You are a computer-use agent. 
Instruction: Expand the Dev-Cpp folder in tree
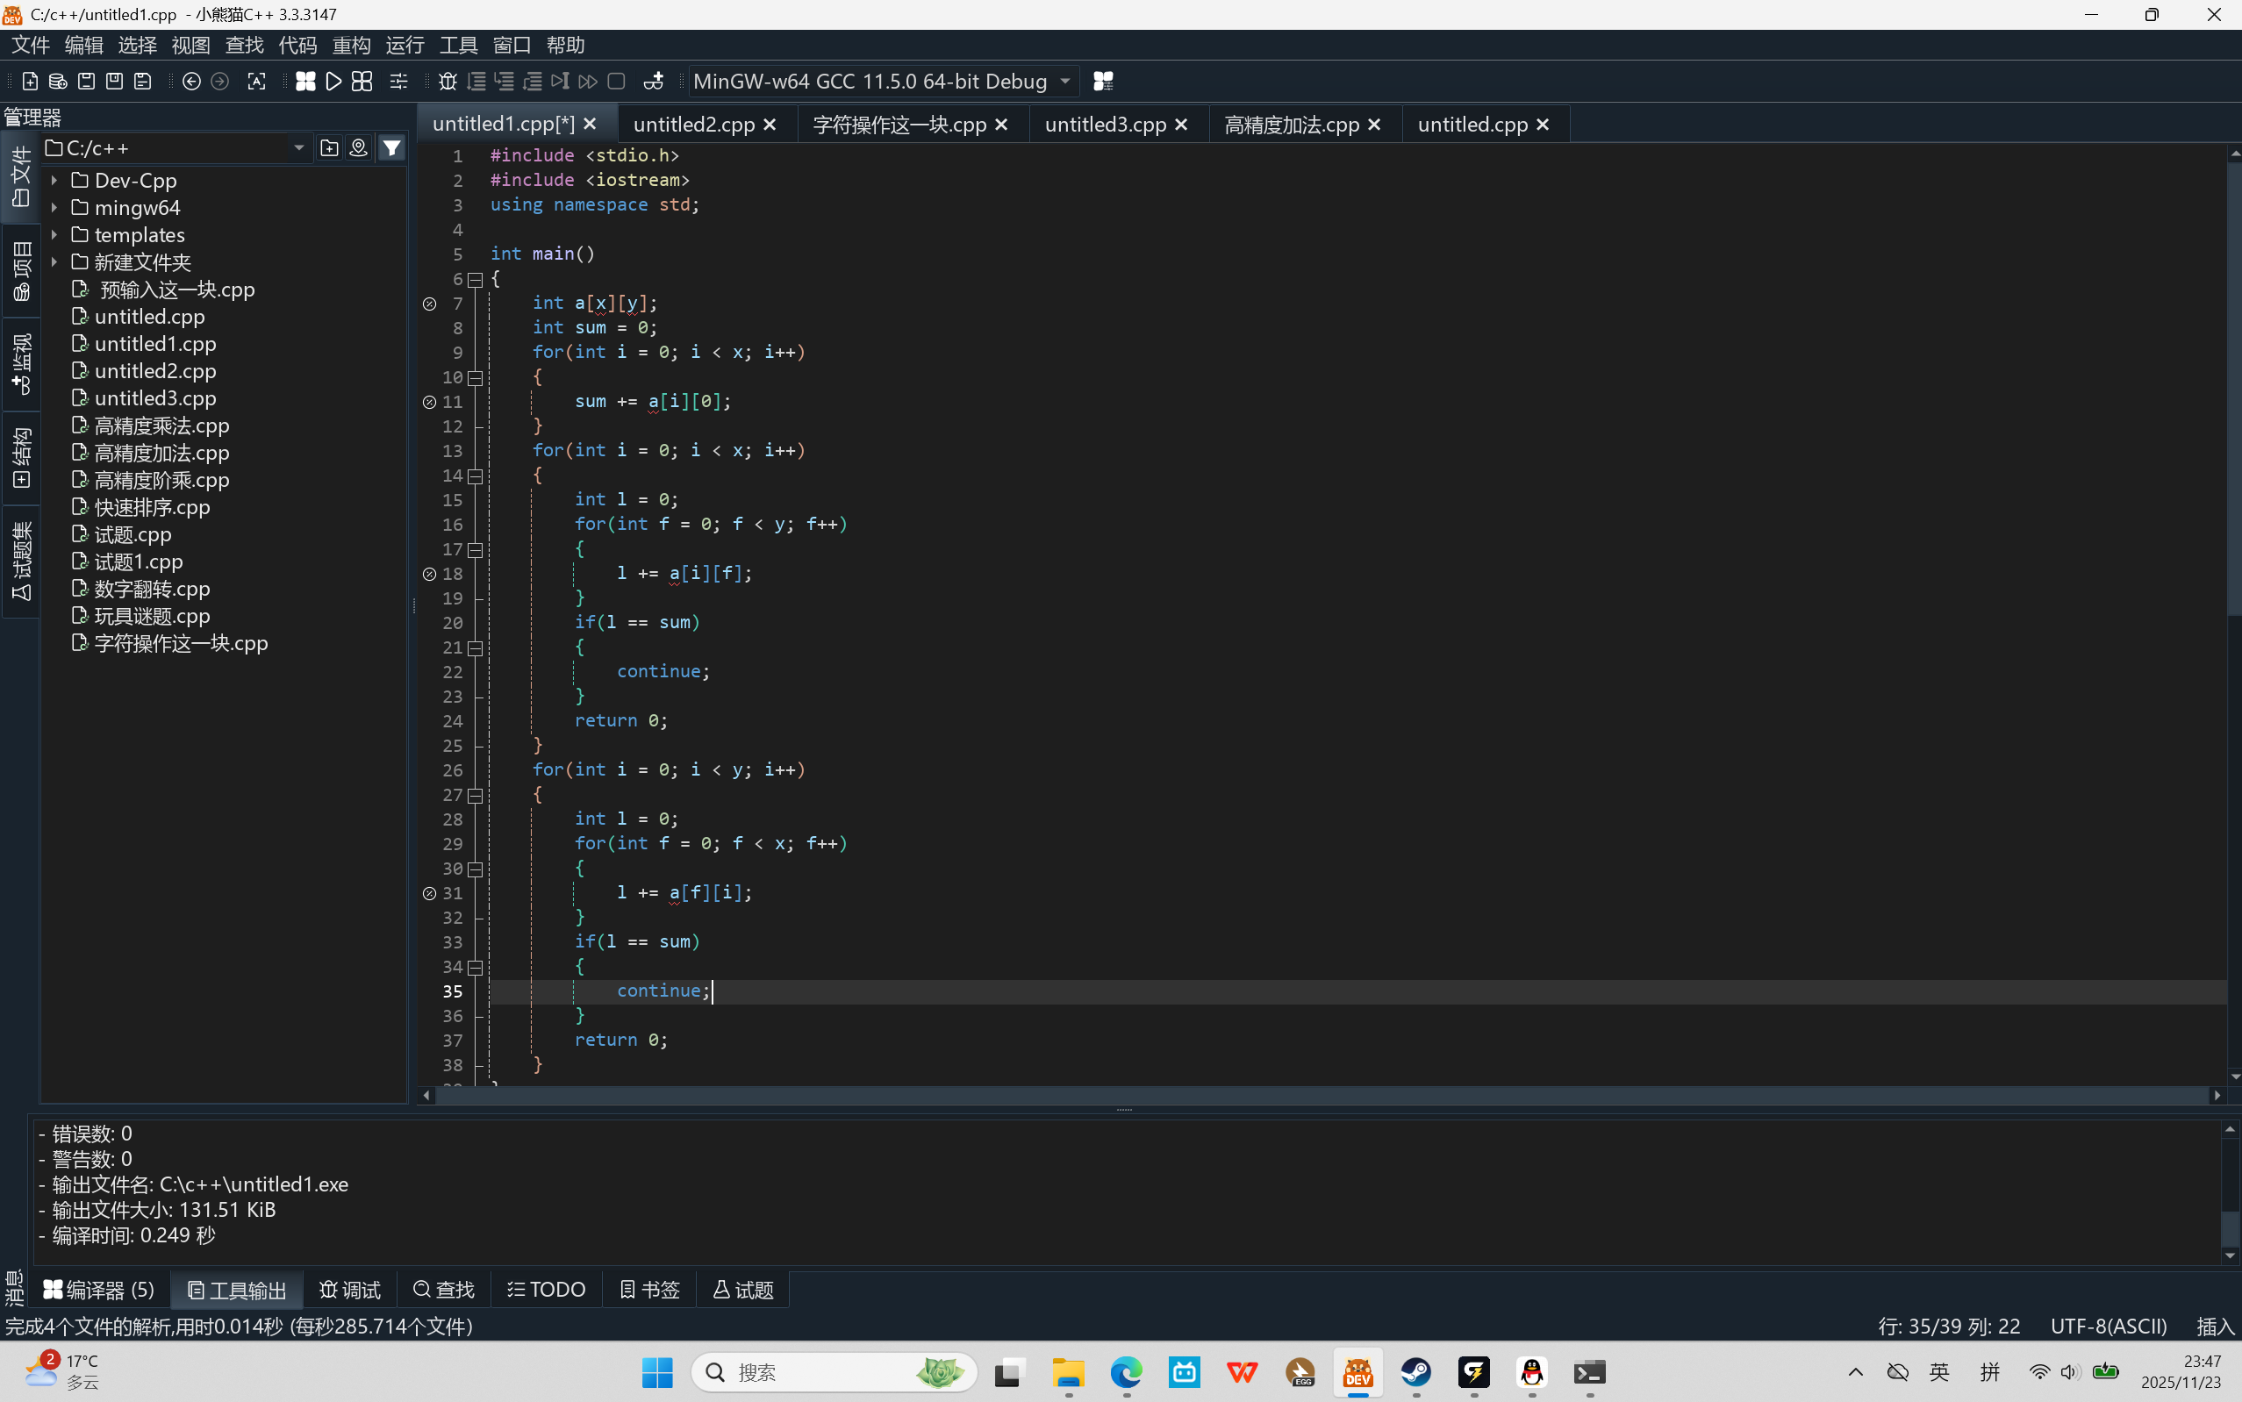tap(54, 181)
